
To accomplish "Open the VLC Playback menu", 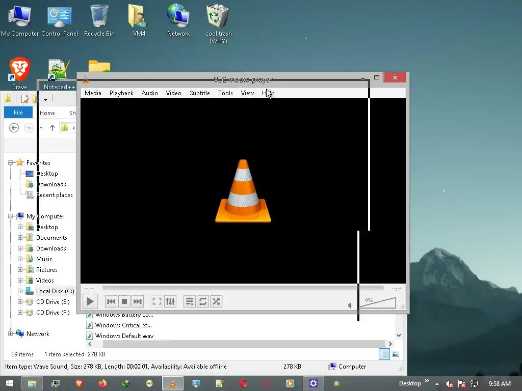I will pos(121,93).
